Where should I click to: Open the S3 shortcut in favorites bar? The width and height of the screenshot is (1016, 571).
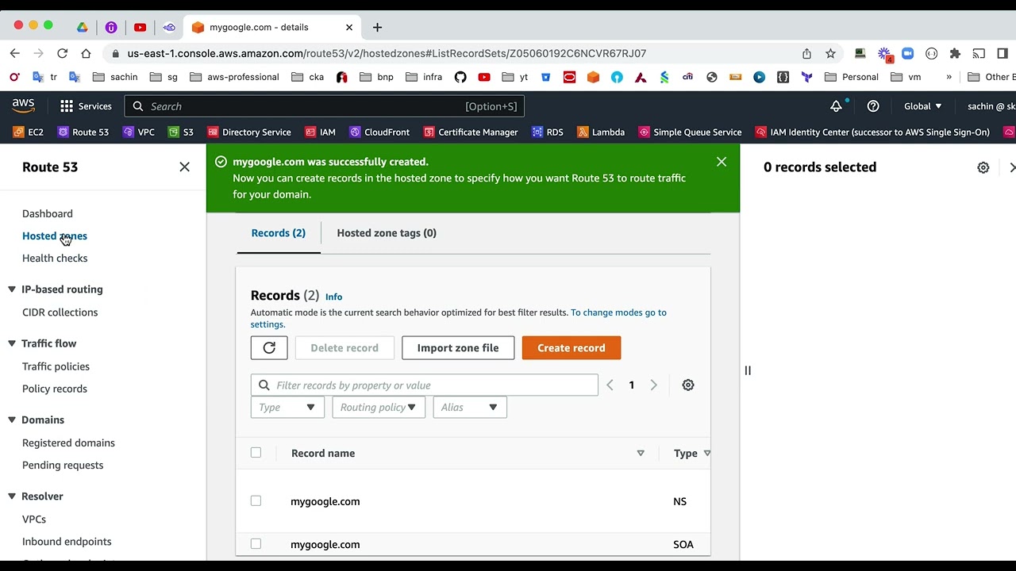[180, 132]
